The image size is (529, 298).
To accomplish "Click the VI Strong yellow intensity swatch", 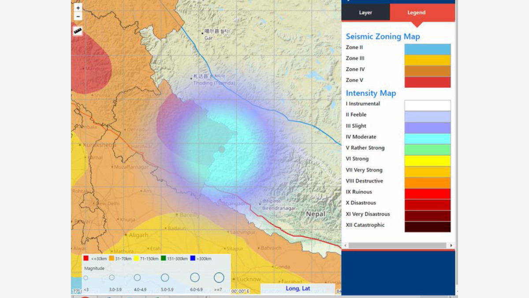I will [427, 160].
